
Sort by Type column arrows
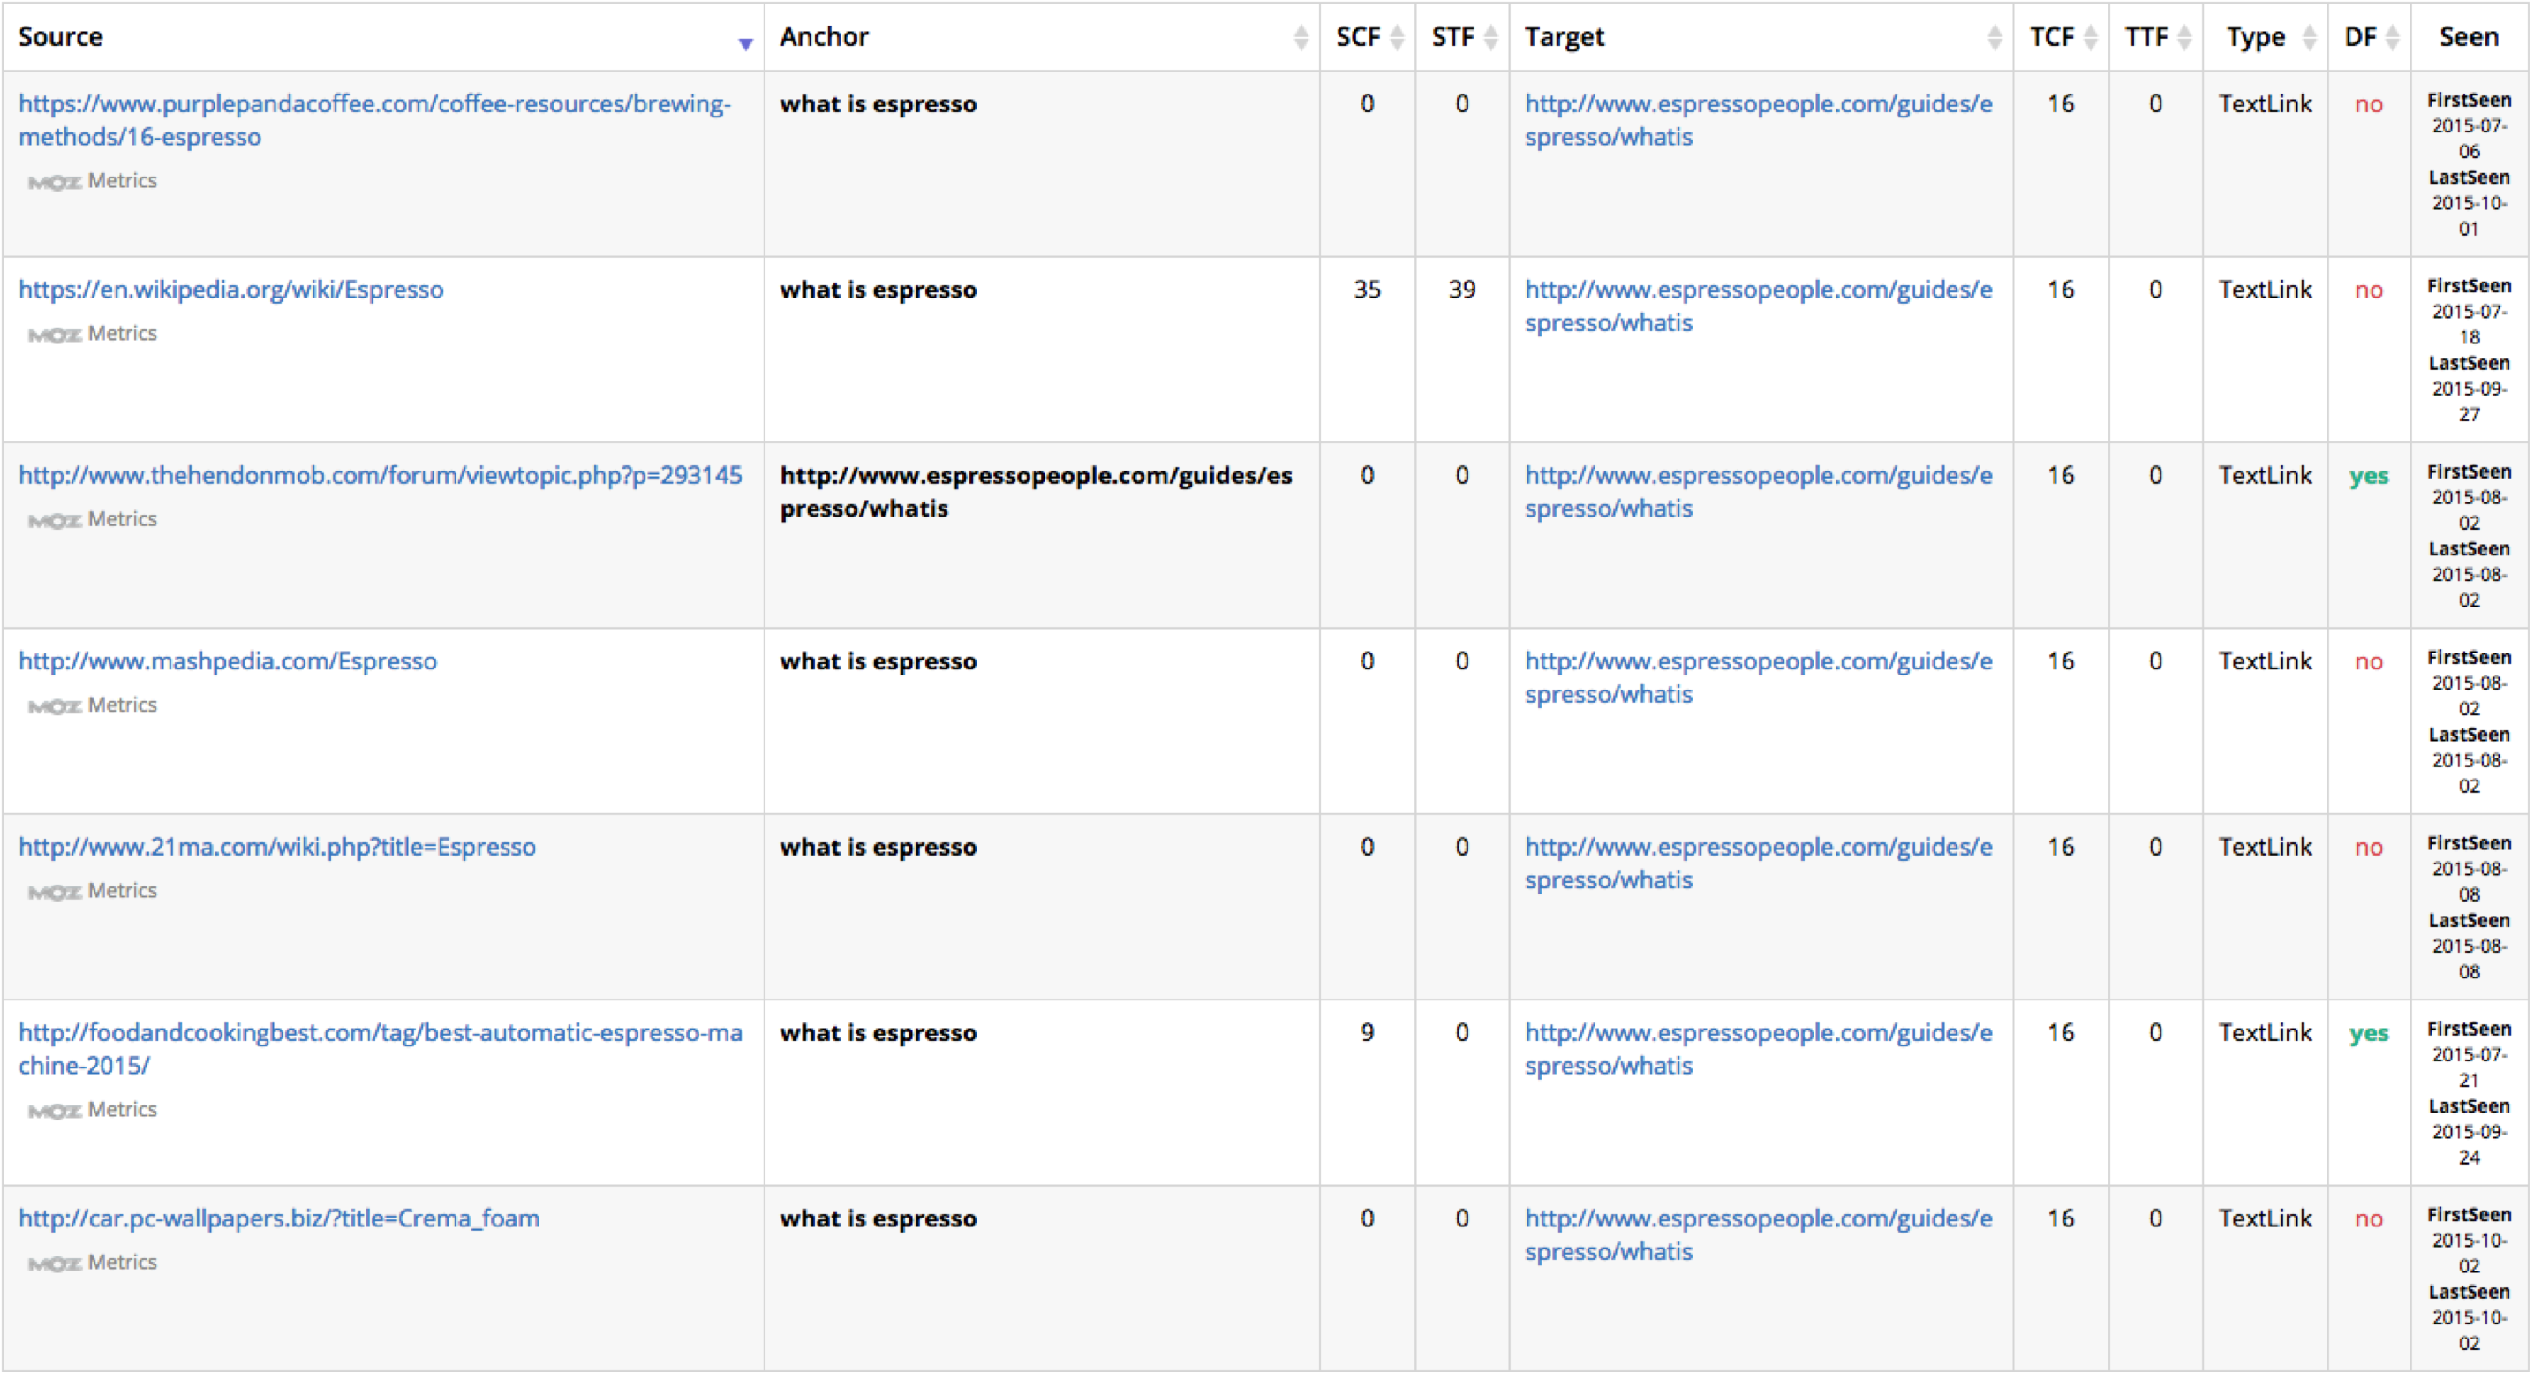[2310, 37]
